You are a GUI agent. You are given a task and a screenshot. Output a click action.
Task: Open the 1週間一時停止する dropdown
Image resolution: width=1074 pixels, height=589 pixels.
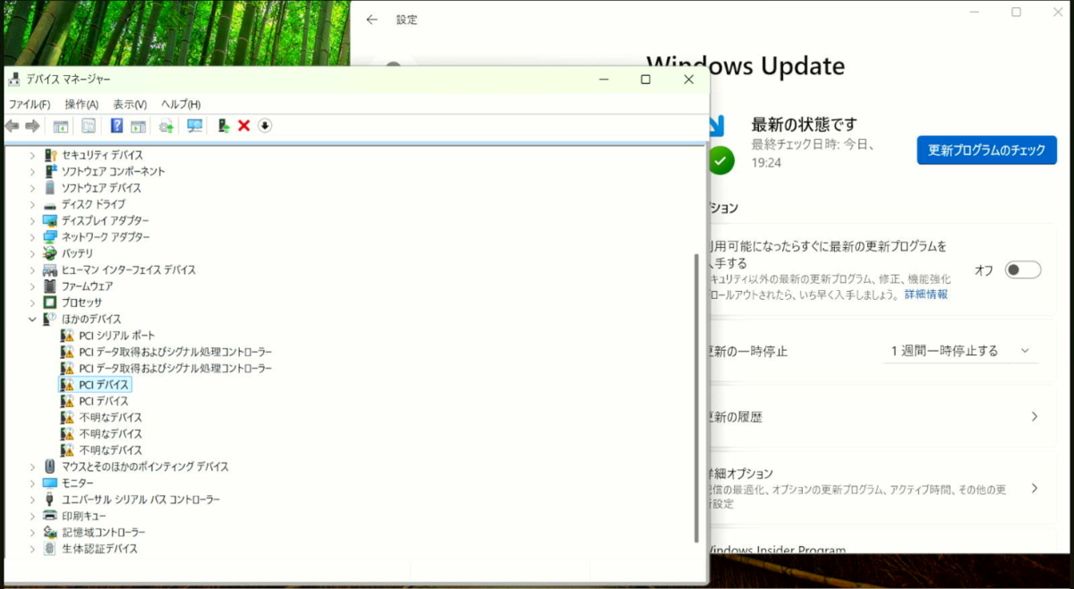(960, 351)
